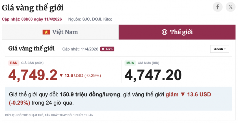
Task: Share the page on X
Action: (231, 7)
